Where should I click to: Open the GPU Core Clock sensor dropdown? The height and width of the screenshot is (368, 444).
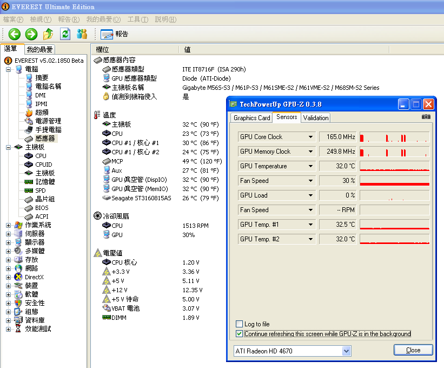[310, 137]
